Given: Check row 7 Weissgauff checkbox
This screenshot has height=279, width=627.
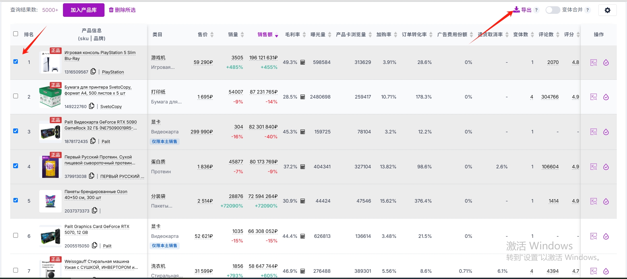Looking at the screenshot, I should click(15, 270).
